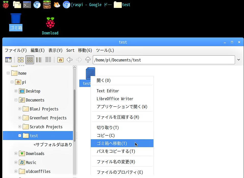The width and height of the screenshot is (244, 178).
Task: Go to the home folder via toolbar
Action: (x=60, y=60)
